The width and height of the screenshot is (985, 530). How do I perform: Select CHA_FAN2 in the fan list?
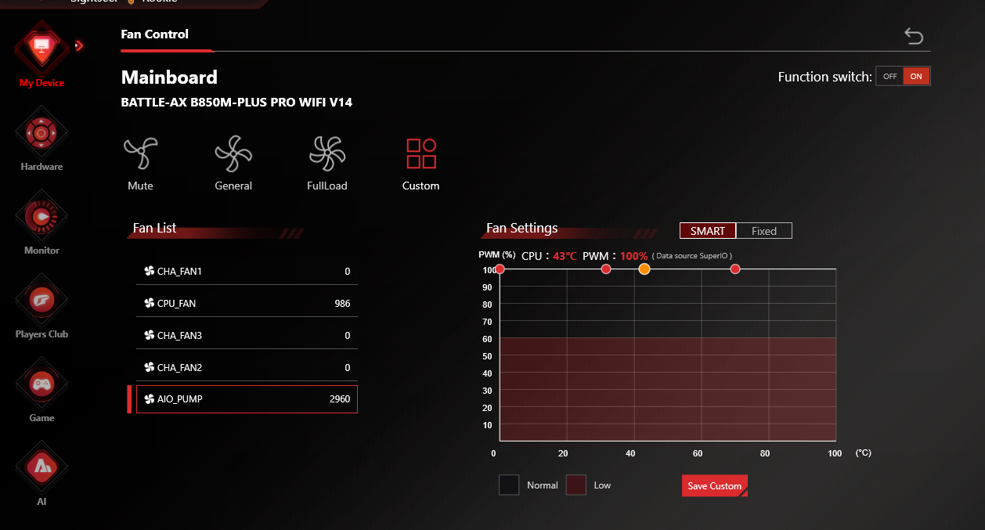coord(247,367)
